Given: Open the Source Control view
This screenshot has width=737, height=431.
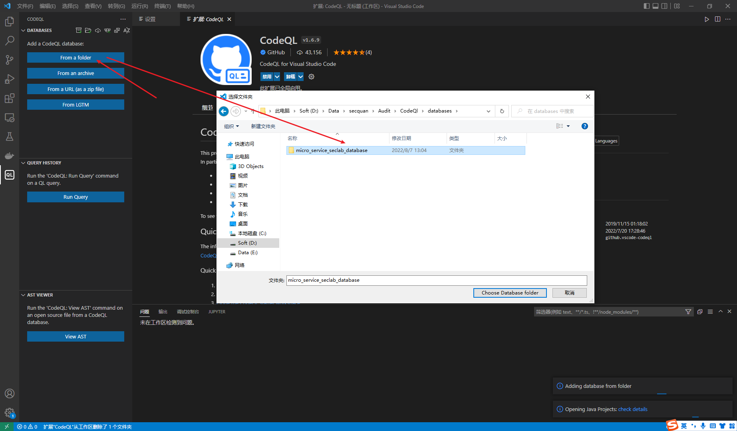Looking at the screenshot, I should (x=10, y=60).
